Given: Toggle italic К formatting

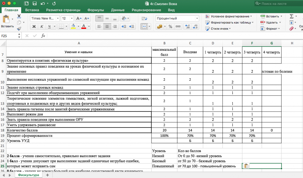Looking at the screenshot, I should click(42, 26).
